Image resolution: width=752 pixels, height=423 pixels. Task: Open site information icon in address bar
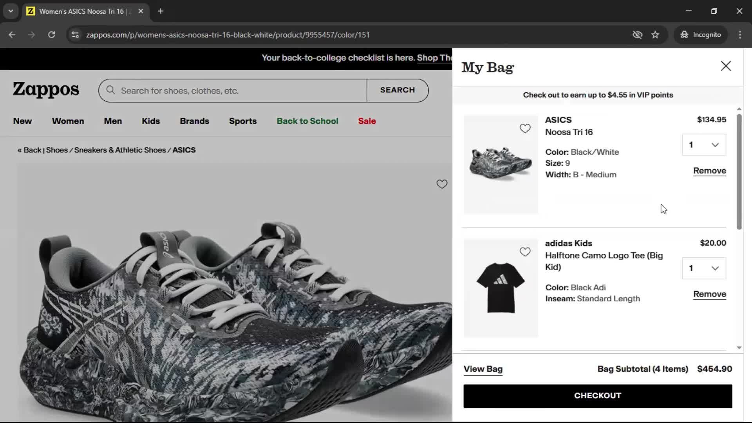(75, 34)
